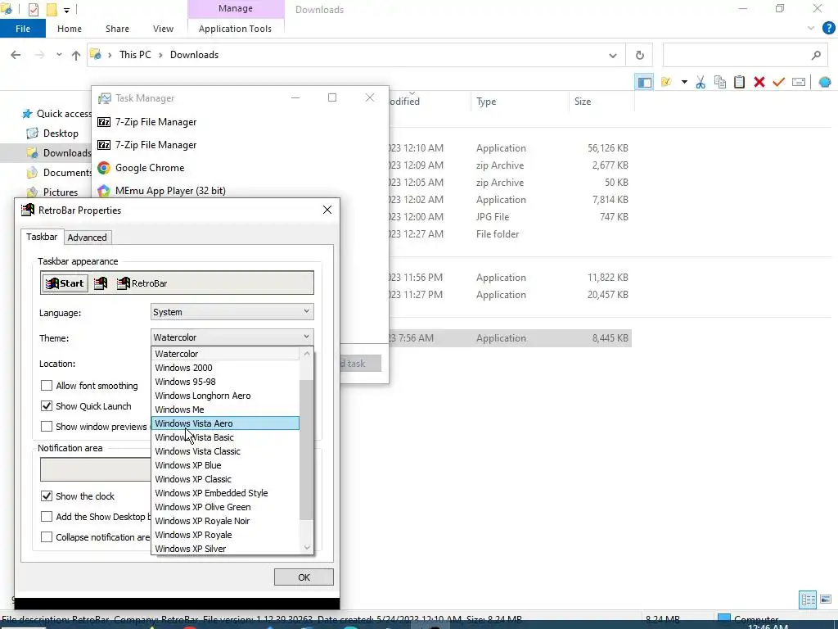Go up one folder level arrow

(76, 55)
